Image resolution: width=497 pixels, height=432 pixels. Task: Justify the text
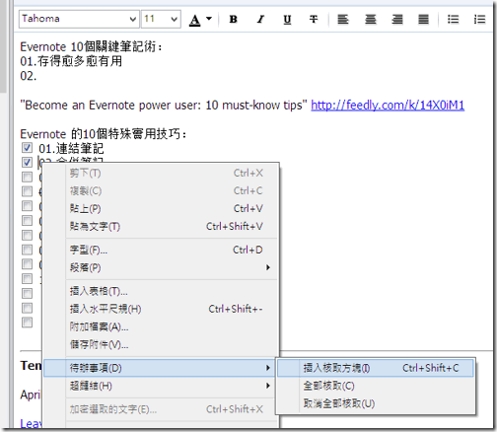[423, 20]
